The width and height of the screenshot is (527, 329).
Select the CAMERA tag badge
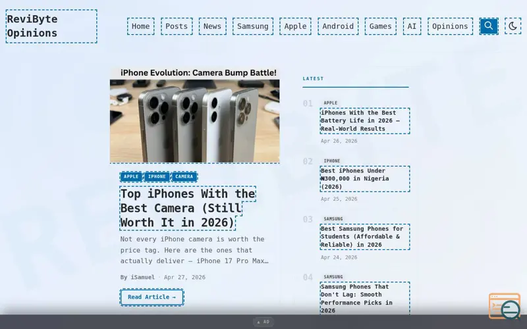184,176
